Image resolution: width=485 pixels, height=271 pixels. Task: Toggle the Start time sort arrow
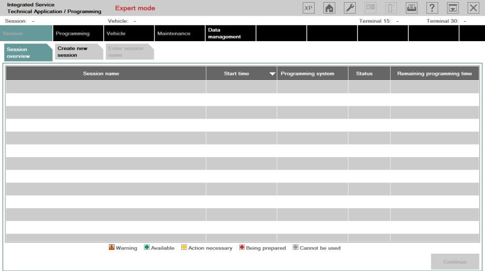tap(272, 74)
